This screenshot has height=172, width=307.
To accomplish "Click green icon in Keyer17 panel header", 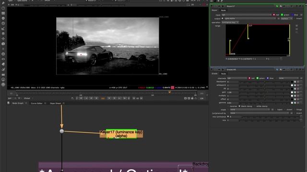I will (x=277, y=6).
